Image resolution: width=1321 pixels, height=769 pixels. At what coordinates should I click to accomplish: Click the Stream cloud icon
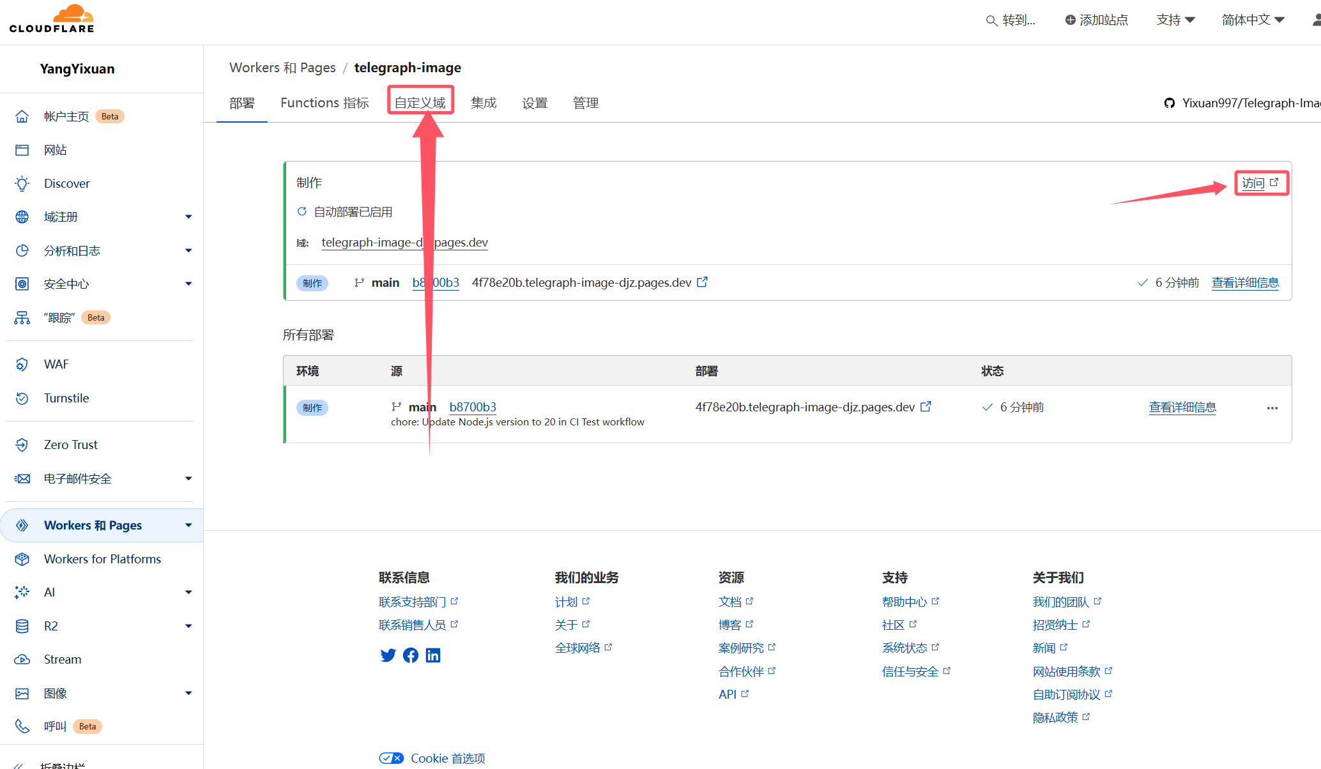pos(22,659)
